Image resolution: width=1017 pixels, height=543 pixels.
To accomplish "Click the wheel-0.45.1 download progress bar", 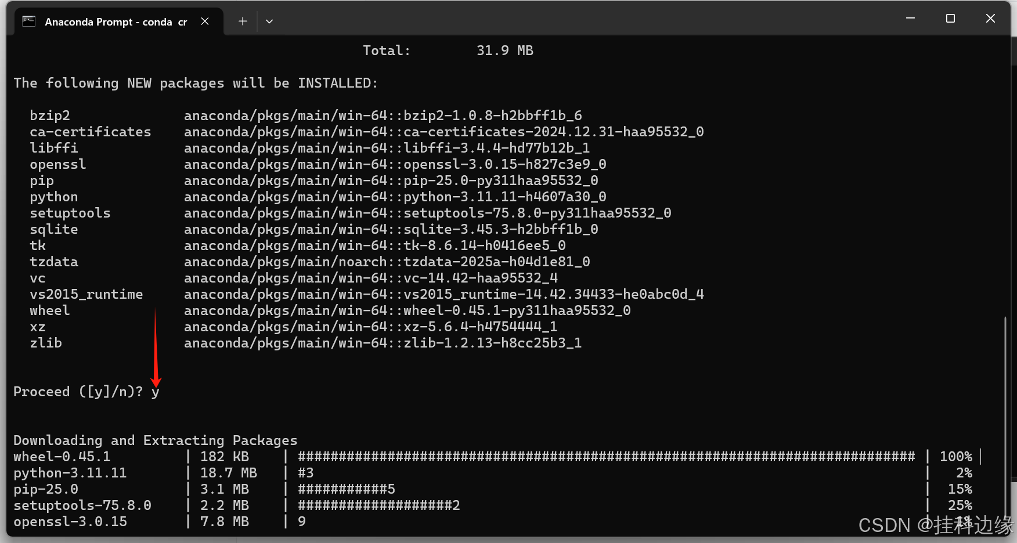I will pyautogui.click(x=607, y=457).
